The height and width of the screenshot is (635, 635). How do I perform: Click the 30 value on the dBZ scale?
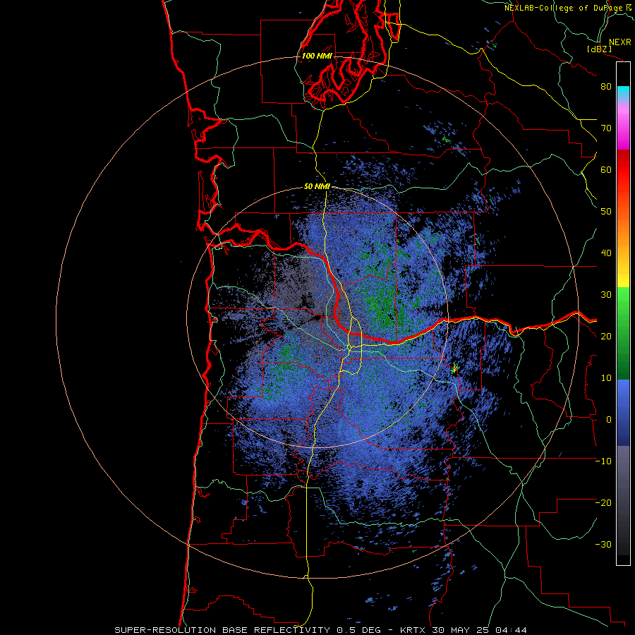[606, 295]
